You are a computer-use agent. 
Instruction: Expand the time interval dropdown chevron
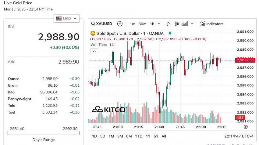click(x=159, y=24)
